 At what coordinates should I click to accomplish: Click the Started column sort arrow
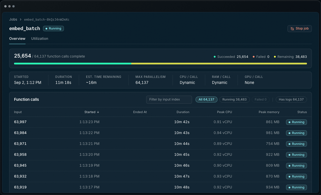(98, 112)
